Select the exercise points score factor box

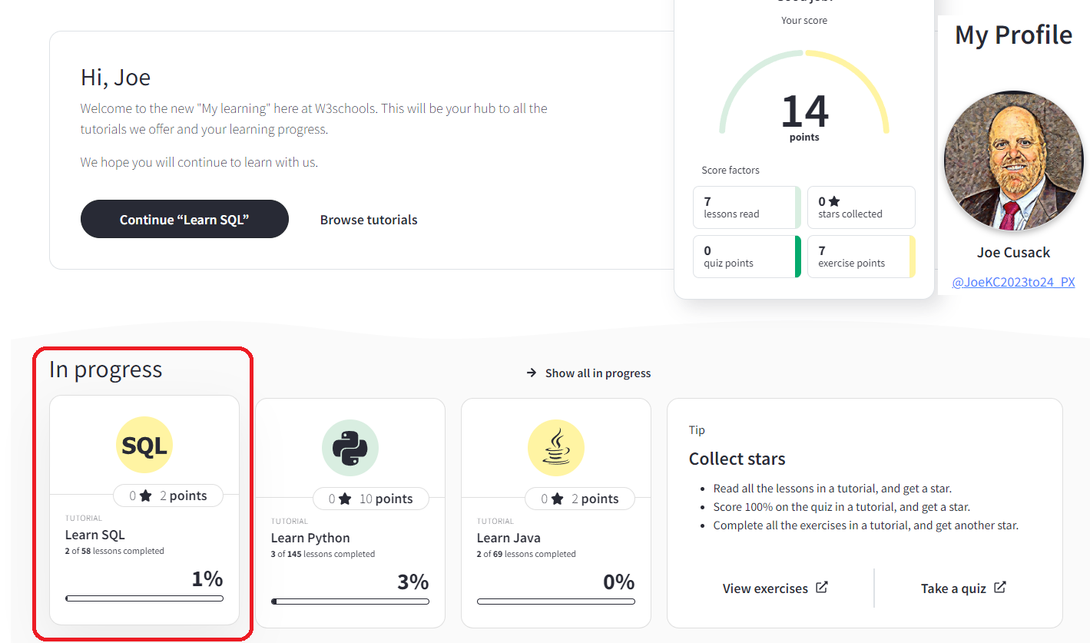(x=860, y=257)
